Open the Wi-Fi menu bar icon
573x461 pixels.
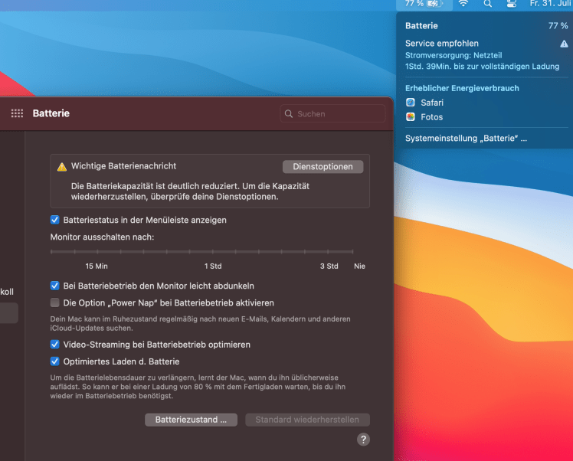pos(463,4)
